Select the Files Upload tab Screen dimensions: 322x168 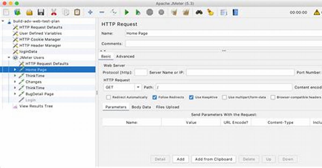167,107
